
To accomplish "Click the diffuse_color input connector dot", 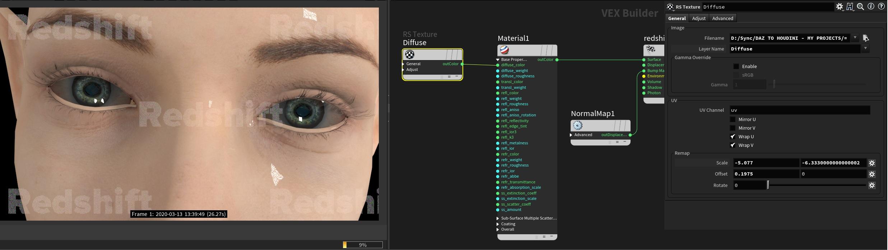I will click(498, 65).
